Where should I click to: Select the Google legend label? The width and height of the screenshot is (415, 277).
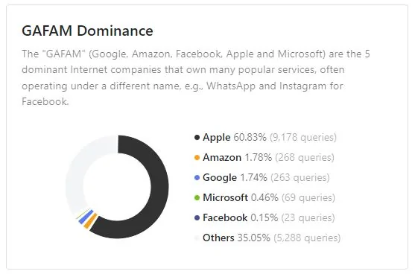(220, 178)
